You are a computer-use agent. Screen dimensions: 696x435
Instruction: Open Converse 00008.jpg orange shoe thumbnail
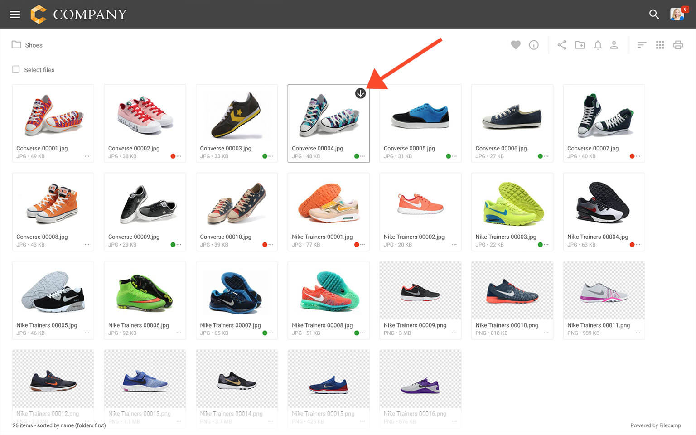(x=53, y=203)
